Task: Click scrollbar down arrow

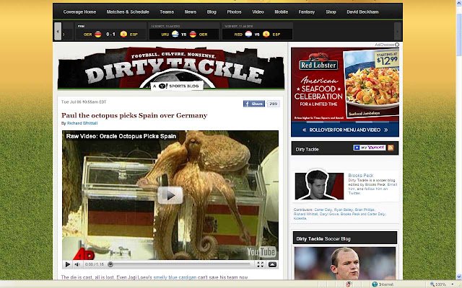Action: click(459, 276)
